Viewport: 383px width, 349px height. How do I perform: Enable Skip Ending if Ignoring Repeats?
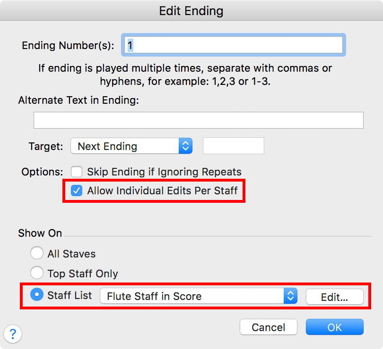pos(77,172)
